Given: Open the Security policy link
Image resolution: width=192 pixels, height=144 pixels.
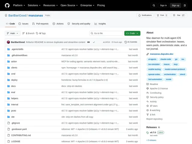Looking at the screenshot, I should 155,97.
